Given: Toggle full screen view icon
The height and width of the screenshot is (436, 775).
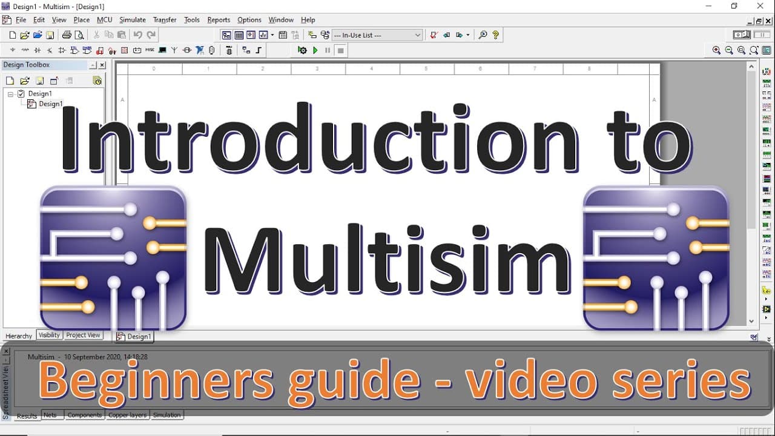Looking at the screenshot, I should 766,50.
